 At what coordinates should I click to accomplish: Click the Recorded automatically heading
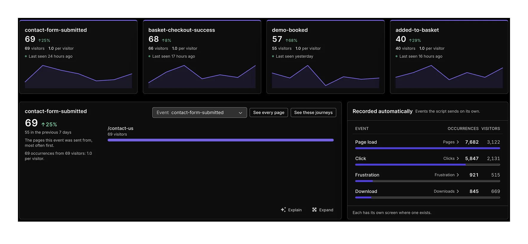point(382,111)
